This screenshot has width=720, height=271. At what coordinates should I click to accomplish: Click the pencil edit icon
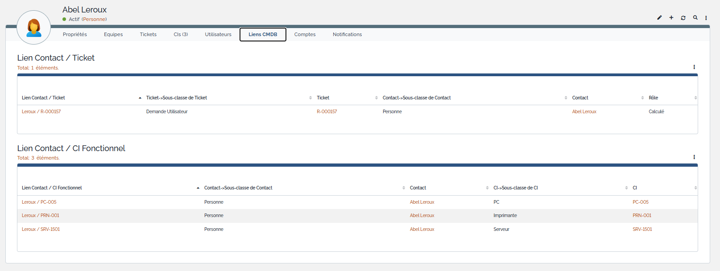(659, 18)
